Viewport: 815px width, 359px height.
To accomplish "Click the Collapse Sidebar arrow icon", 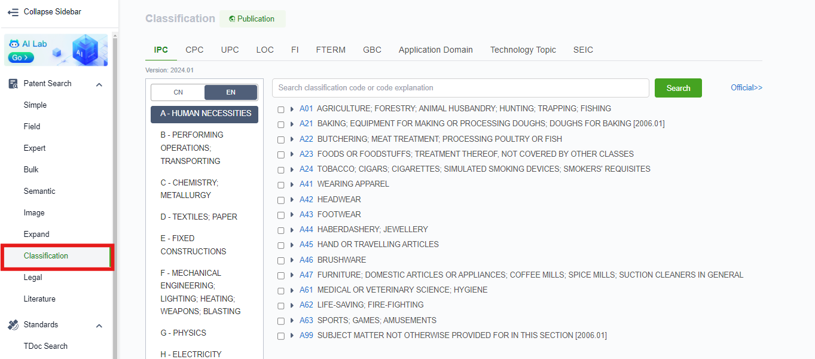I will [x=13, y=12].
